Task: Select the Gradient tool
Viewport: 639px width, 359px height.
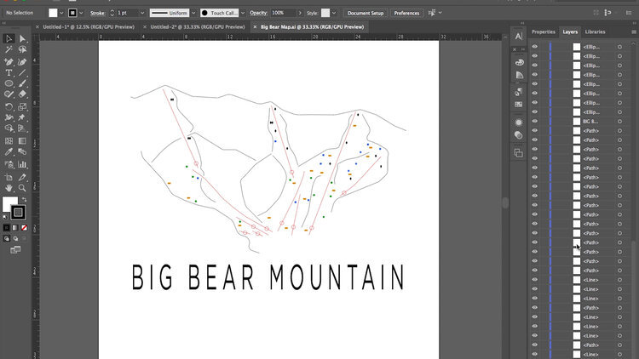Action: tap(22, 141)
